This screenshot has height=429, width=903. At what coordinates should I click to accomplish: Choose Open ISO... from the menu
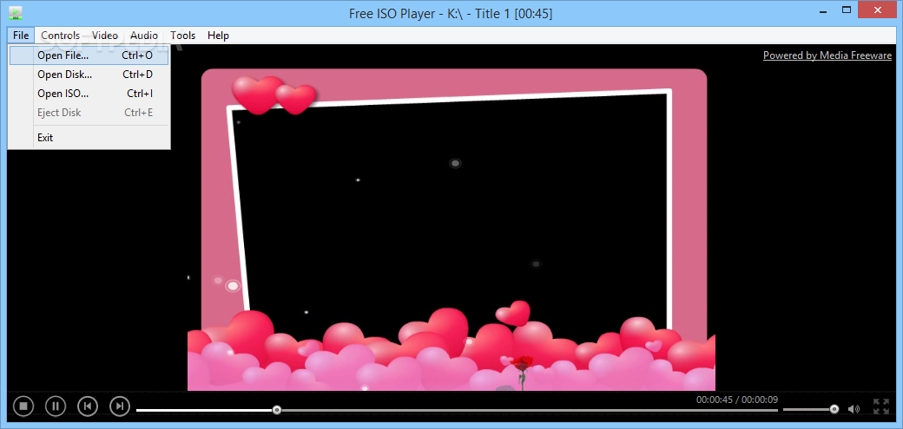click(89, 93)
